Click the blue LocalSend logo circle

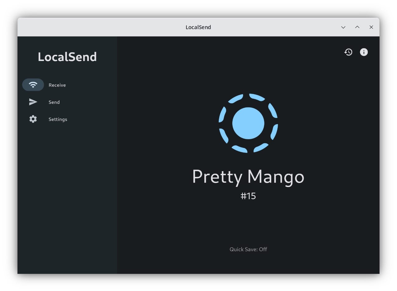(248, 123)
